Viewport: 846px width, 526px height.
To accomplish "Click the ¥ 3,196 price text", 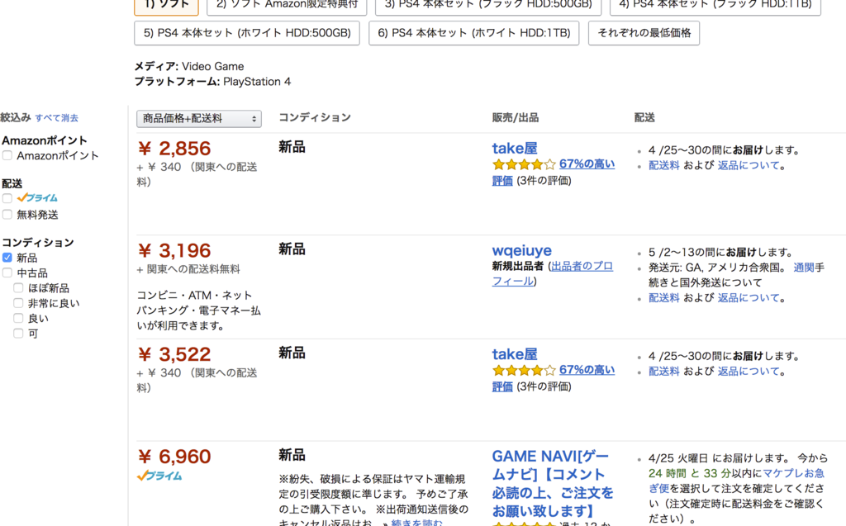I will (x=175, y=251).
